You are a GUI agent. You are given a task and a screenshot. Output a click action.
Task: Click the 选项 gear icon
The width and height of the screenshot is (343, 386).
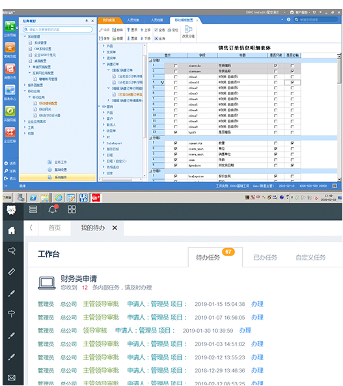(6, 163)
